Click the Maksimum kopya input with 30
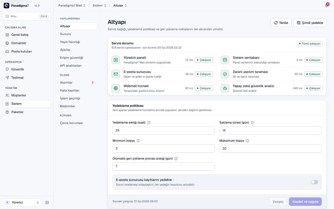This screenshot has height=209, width=334. (x=271, y=149)
